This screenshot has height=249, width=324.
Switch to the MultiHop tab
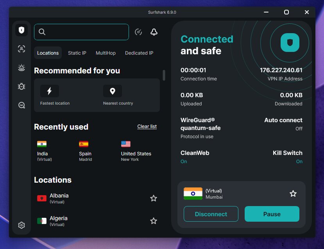tap(106, 53)
